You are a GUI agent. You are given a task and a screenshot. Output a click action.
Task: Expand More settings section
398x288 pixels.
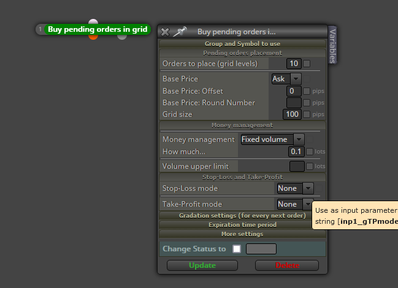242,234
